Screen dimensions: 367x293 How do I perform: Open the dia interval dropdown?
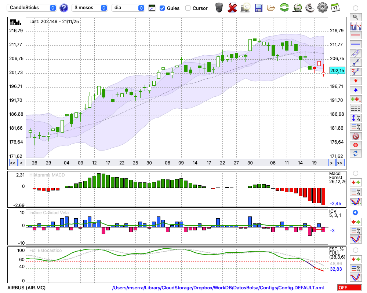click(x=128, y=8)
